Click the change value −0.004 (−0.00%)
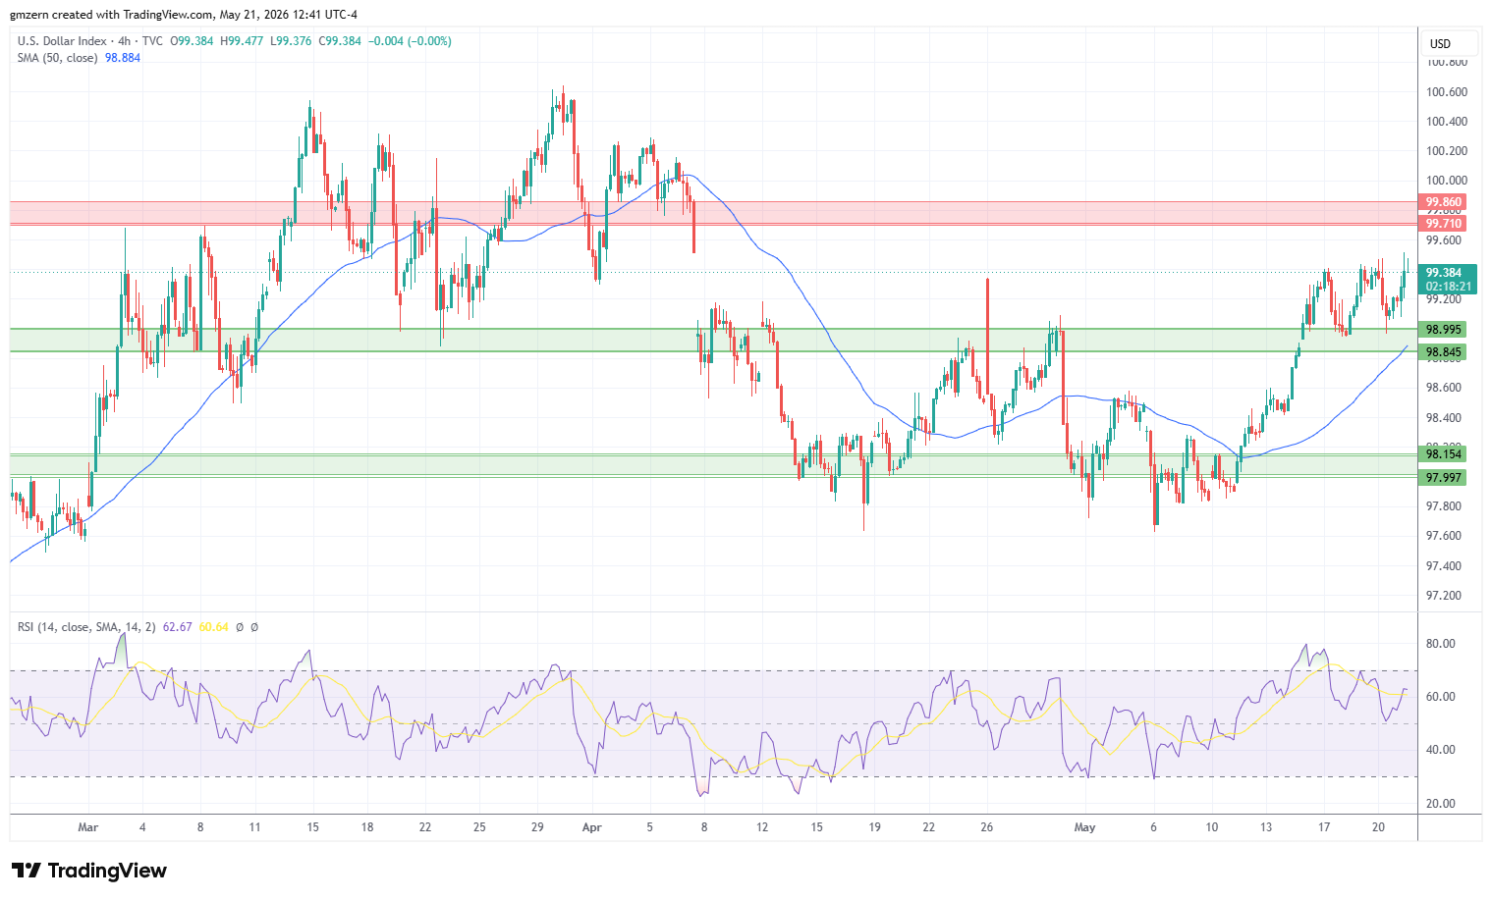The height and width of the screenshot is (900, 1492). [x=410, y=41]
